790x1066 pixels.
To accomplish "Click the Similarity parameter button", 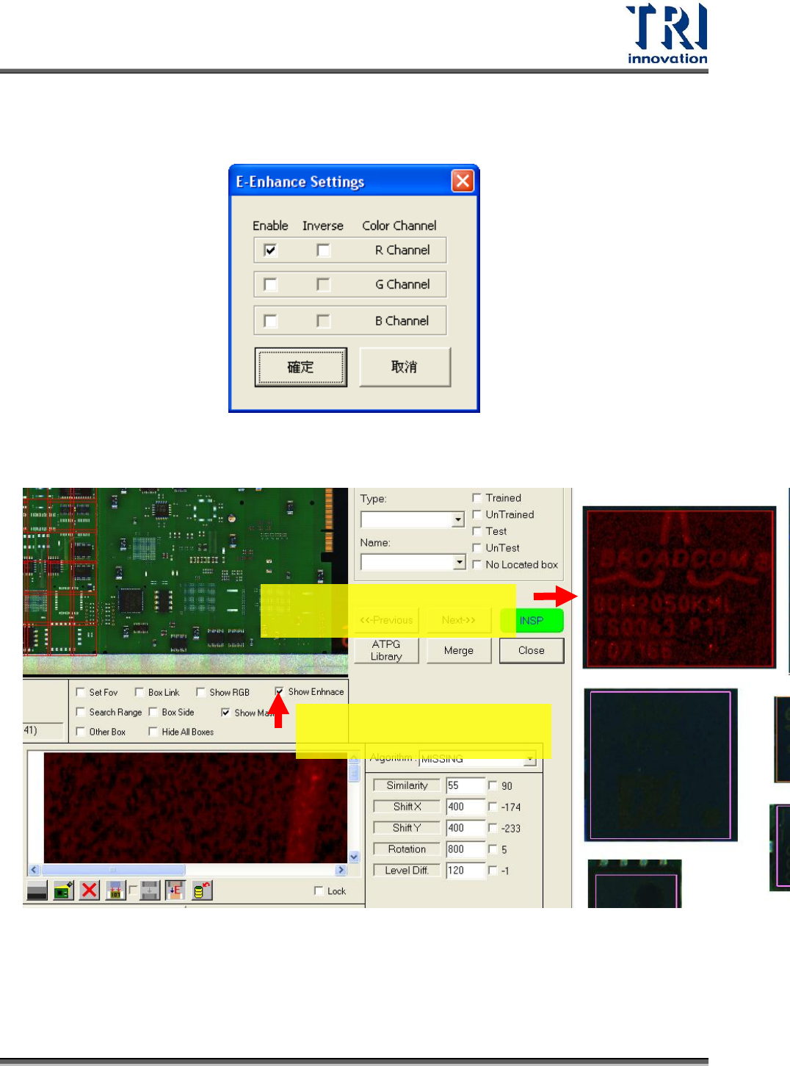I will point(407,785).
